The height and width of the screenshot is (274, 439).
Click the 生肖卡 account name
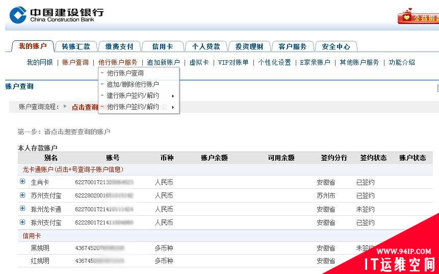point(40,182)
